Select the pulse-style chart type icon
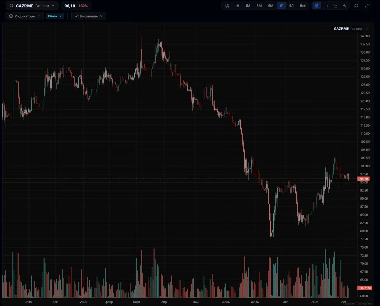Image resolution: width=380 pixels, height=306 pixels. (345, 6)
